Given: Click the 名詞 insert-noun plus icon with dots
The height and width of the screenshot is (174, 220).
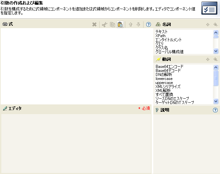Looking at the screenshot, I should click(x=216, y=25).
